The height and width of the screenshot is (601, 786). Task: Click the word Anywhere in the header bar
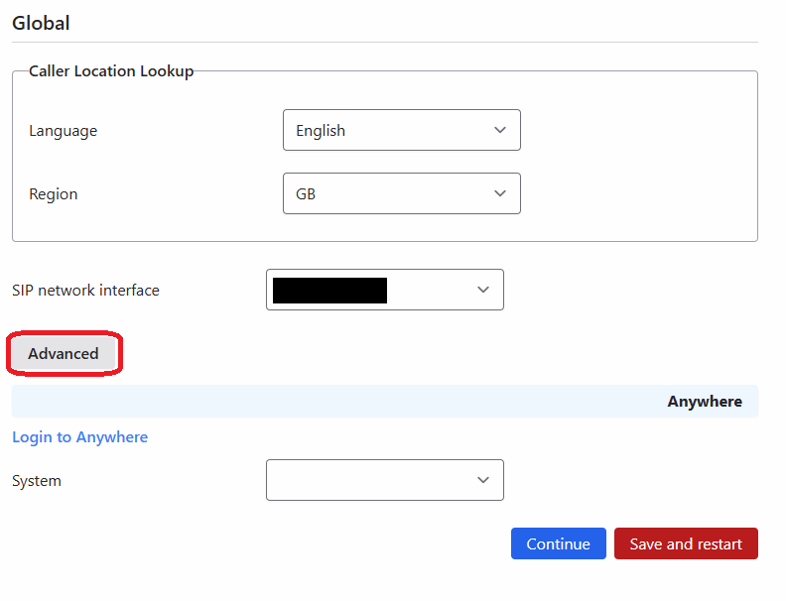coord(704,402)
